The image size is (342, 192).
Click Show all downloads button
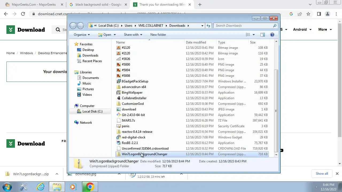click(322, 174)
